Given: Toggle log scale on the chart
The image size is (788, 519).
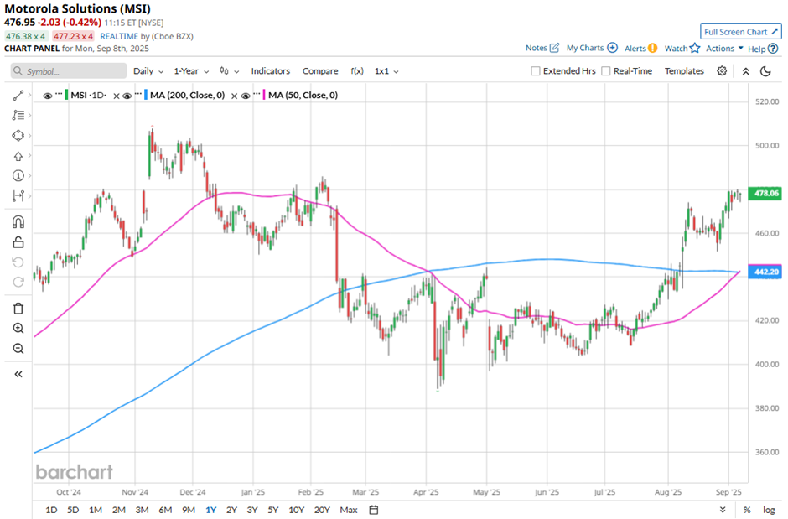Looking at the screenshot, I should (769, 510).
